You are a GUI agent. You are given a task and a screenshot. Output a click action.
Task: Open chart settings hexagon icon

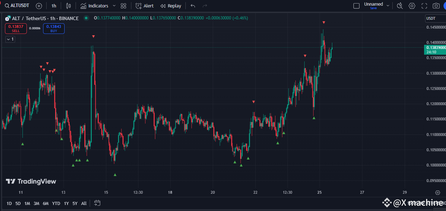(x=412, y=6)
